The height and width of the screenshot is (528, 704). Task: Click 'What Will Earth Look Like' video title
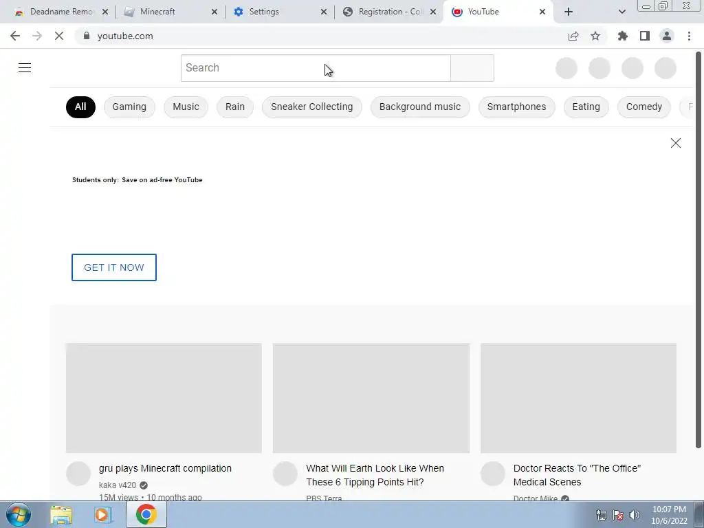click(375, 475)
